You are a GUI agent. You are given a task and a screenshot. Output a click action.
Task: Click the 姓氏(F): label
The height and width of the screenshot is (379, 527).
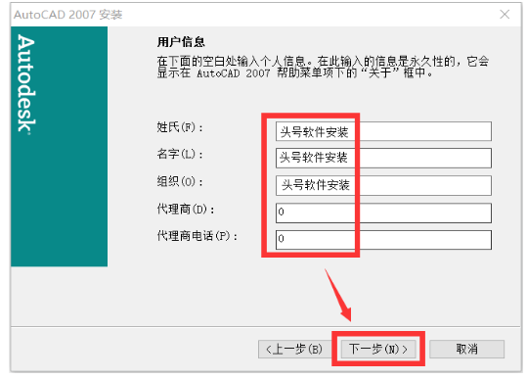coord(180,127)
